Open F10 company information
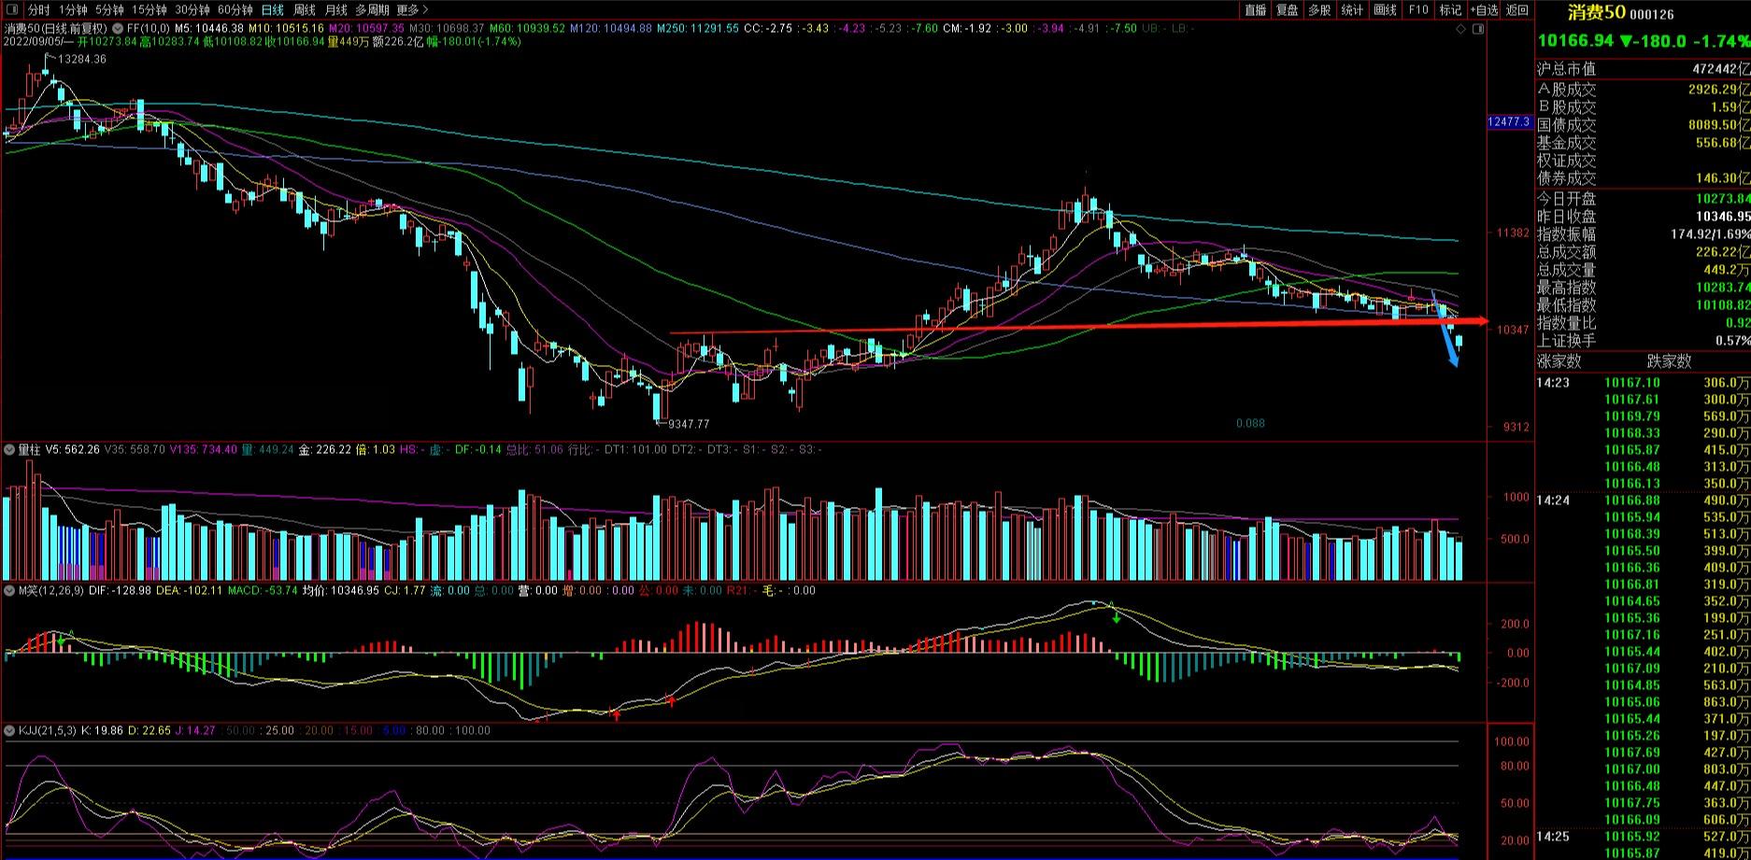Screen dimensions: 1751x860 pyautogui.click(x=1418, y=10)
